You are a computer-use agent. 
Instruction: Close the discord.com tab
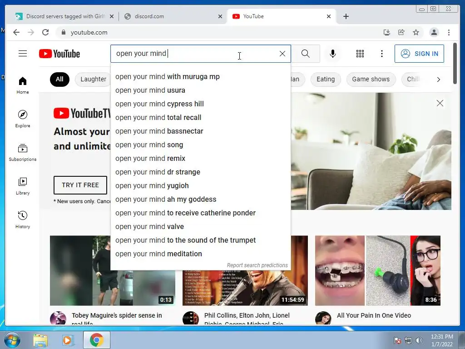coord(220,16)
